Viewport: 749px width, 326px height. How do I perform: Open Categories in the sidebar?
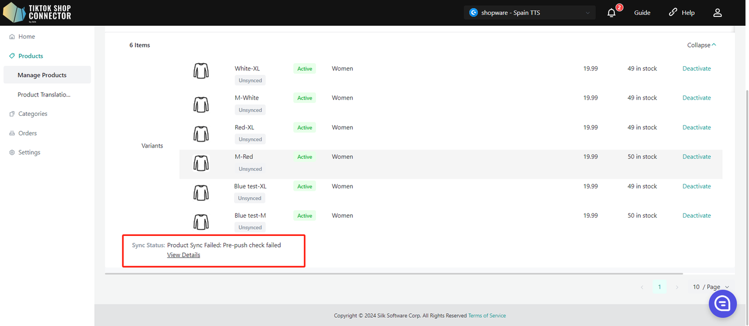(32, 114)
